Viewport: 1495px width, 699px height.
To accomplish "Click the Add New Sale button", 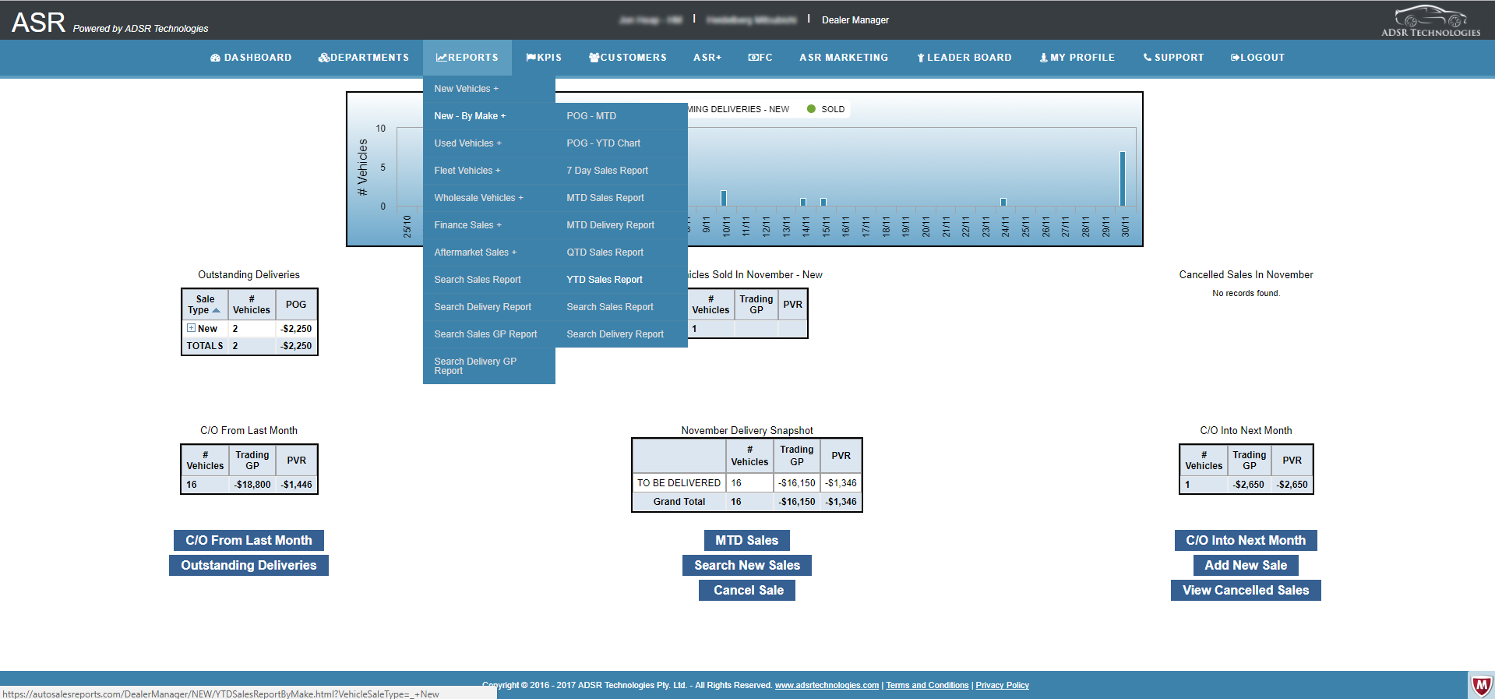I will pos(1245,565).
